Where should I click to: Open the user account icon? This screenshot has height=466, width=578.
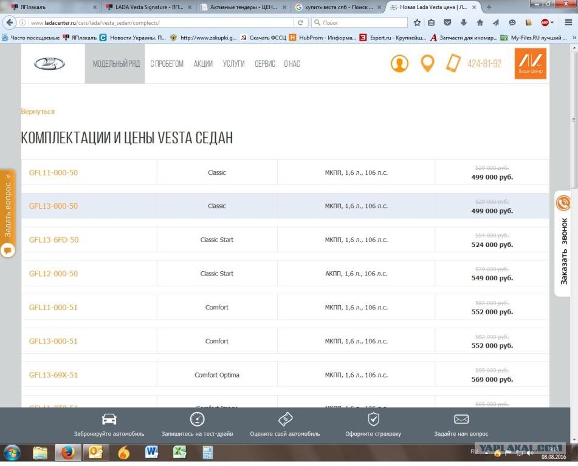(399, 64)
